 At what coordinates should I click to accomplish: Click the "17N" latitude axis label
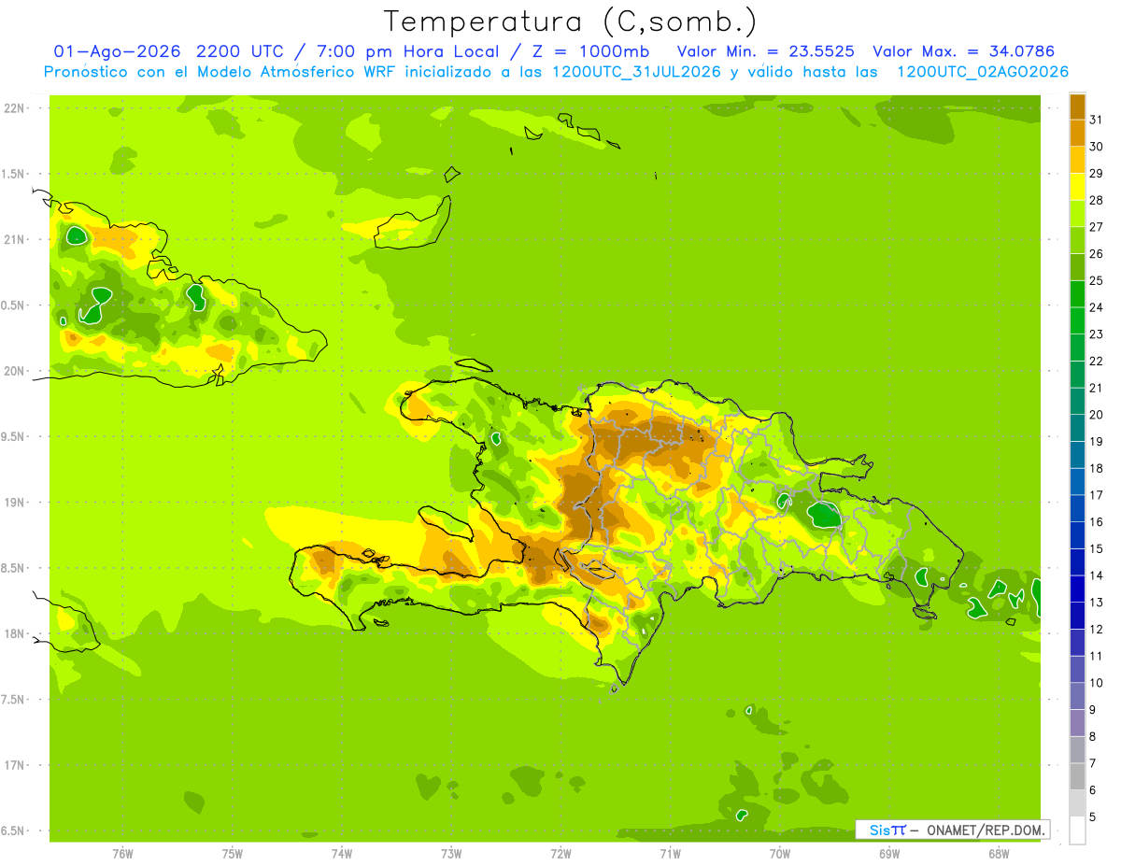coord(13,765)
